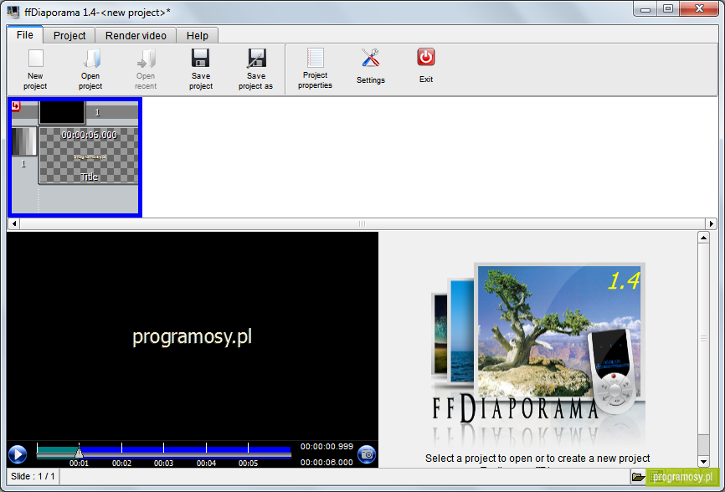Switch to the File tab
725x492 pixels.
[25, 35]
